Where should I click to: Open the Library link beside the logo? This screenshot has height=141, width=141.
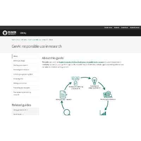23,33
